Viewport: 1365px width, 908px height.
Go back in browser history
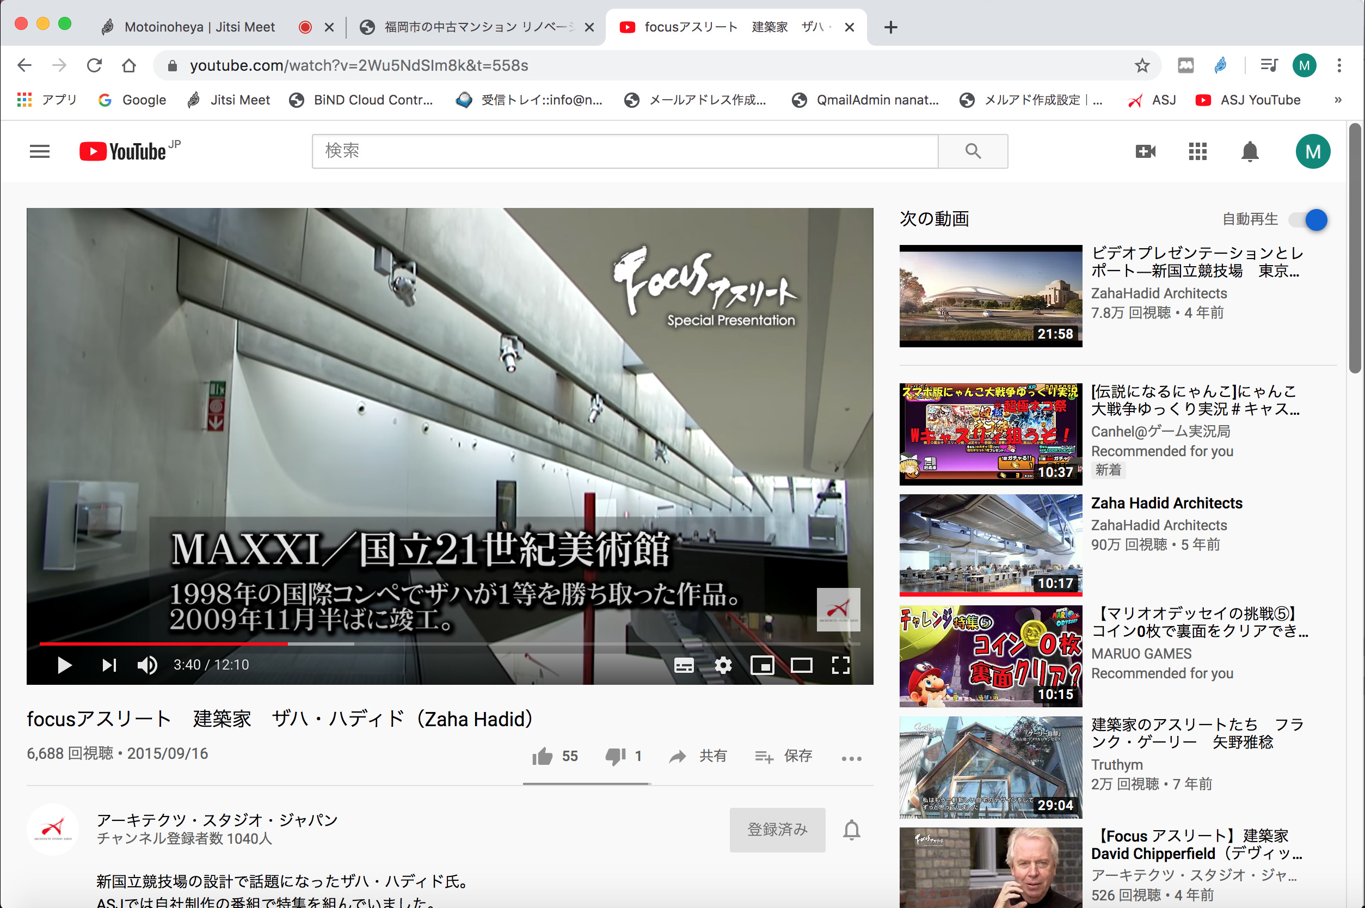[x=24, y=65]
